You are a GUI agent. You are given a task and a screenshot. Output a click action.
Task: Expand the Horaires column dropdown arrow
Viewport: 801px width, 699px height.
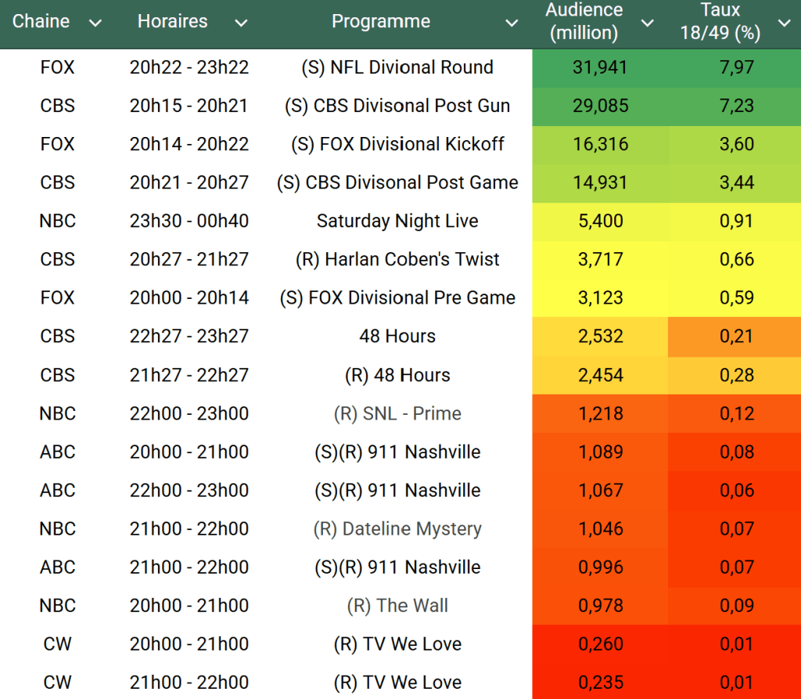pyautogui.click(x=241, y=23)
